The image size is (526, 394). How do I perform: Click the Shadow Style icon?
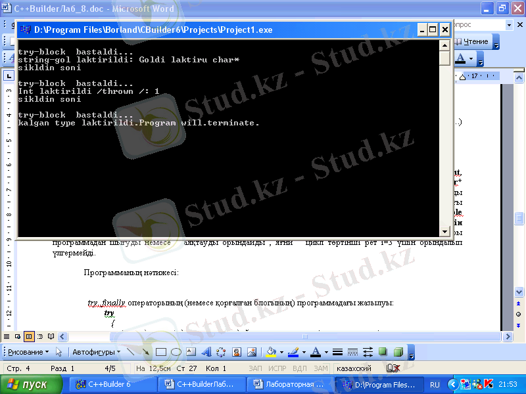(383, 352)
